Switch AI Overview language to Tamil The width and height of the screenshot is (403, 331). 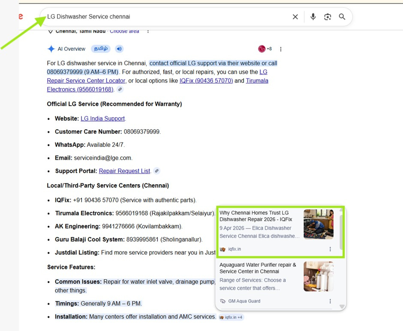click(101, 49)
